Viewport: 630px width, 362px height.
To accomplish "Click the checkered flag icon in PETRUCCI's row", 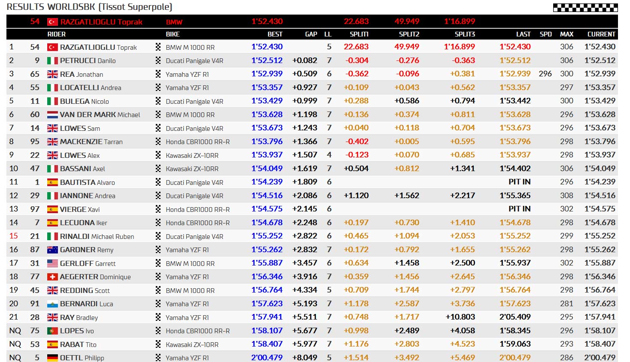I will click(x=158, y=60).
